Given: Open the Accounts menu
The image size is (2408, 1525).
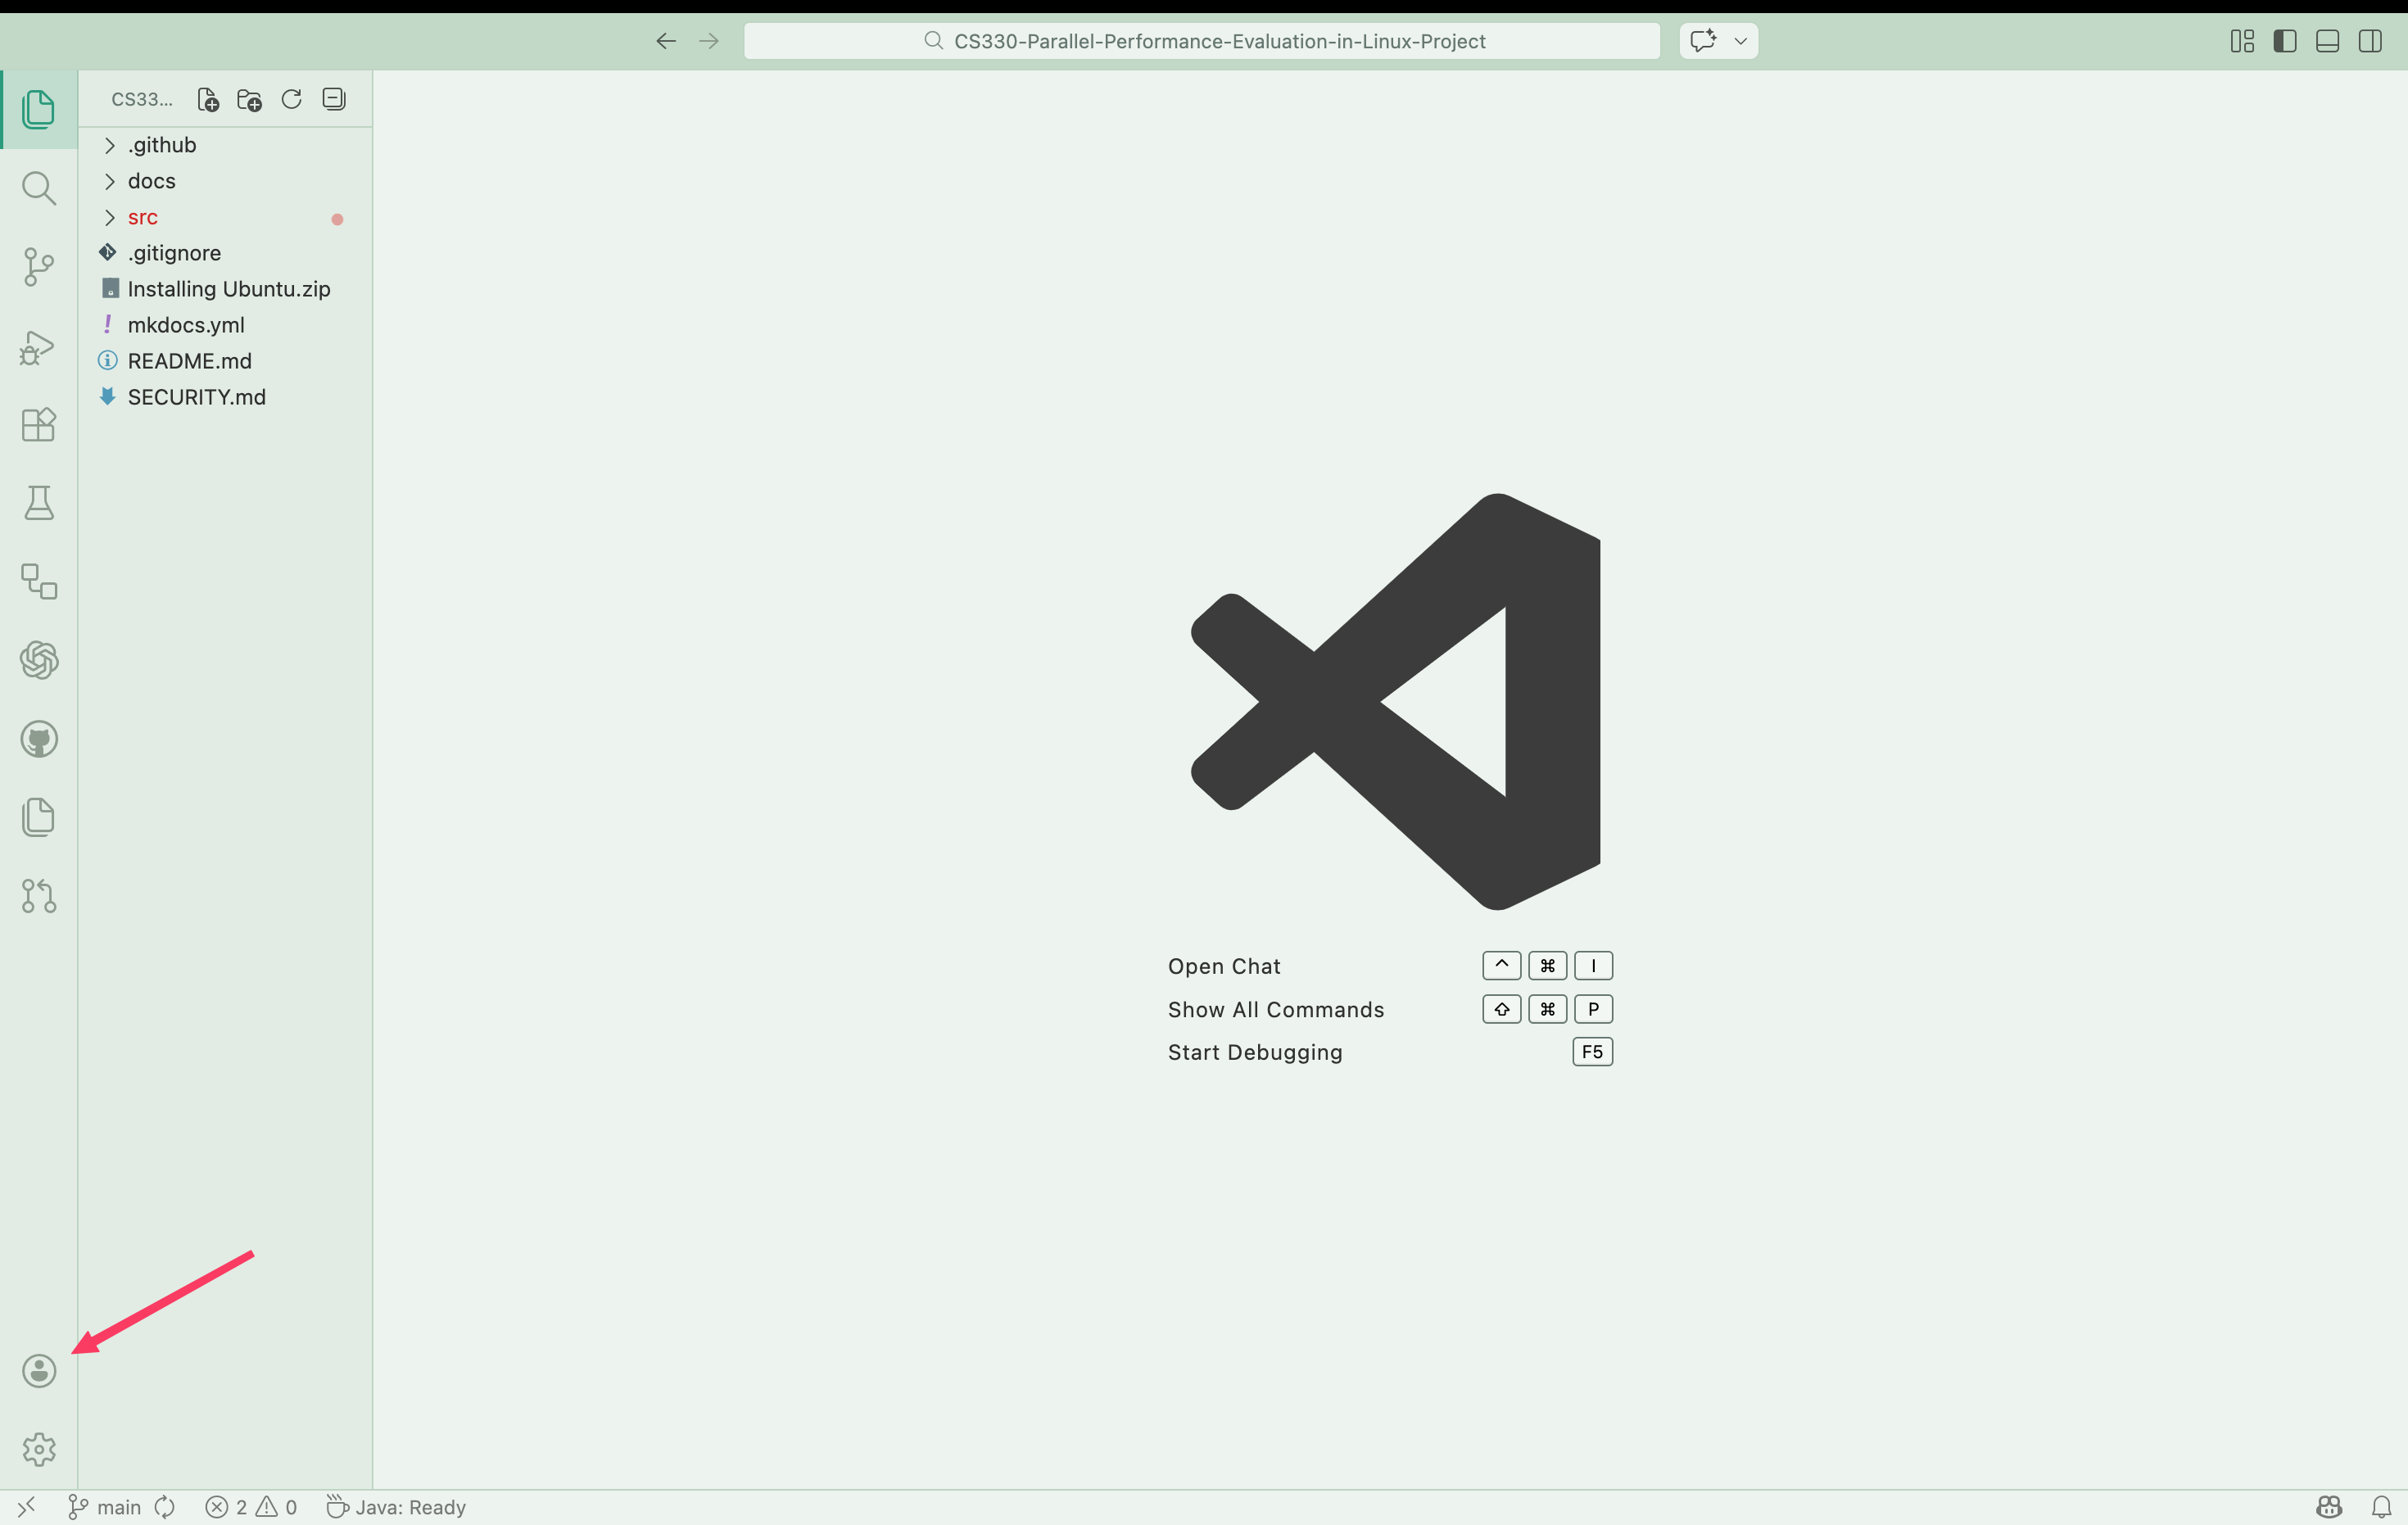Looking at the screenshot, I should pyautogui.click(x=38, y=1371).
